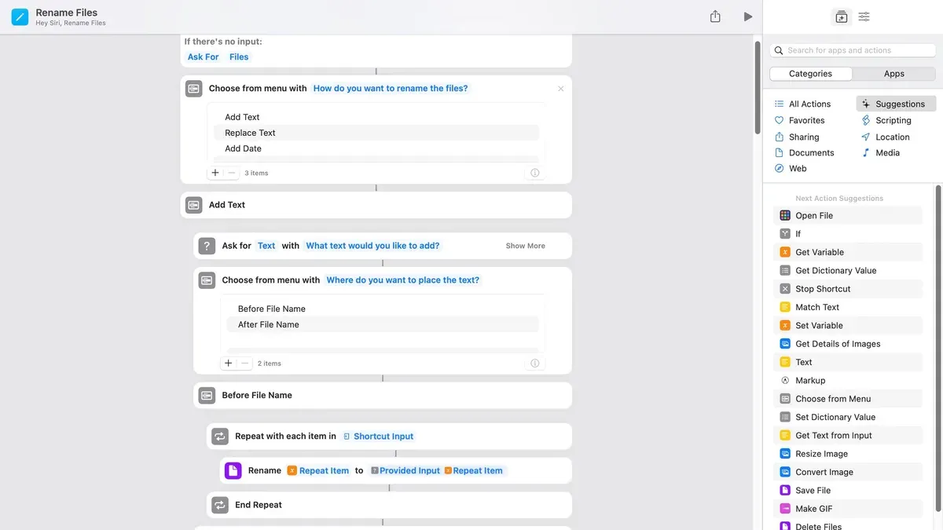Add Get Details of Images action
The height and width of the screenshot is (530, 943).
click(x=848, y=344)
